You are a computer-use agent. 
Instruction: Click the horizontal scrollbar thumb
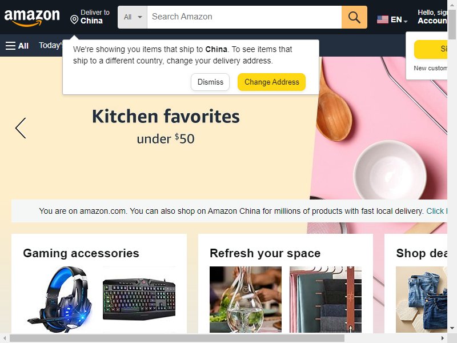177,338
